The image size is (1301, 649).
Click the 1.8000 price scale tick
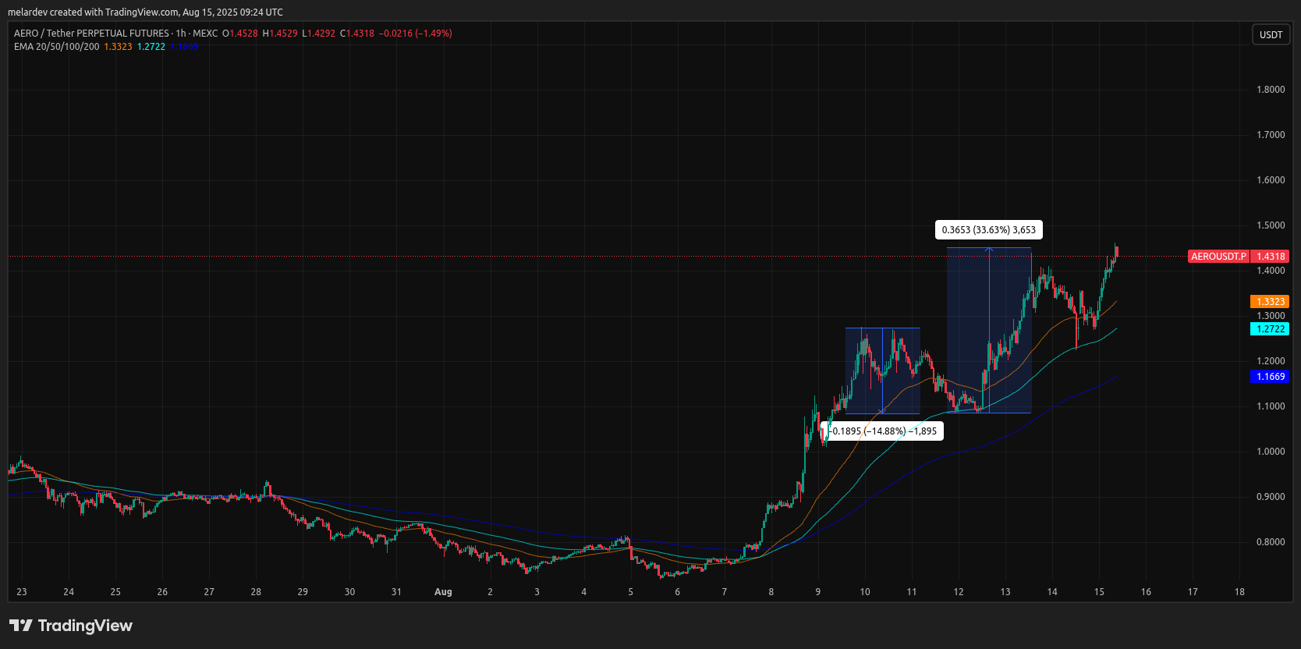point(1271,90)
